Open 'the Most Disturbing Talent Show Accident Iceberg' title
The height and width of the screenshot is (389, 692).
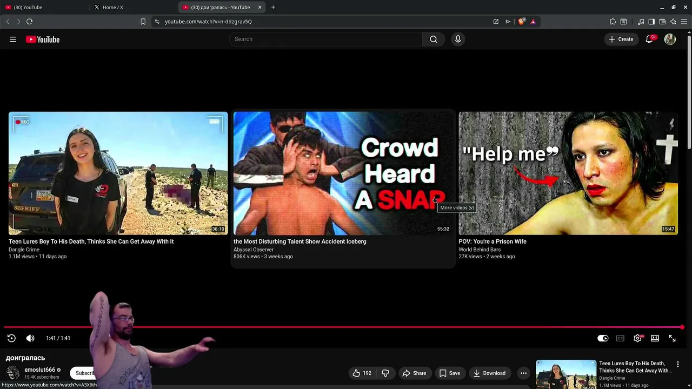[x=300, y=242]
